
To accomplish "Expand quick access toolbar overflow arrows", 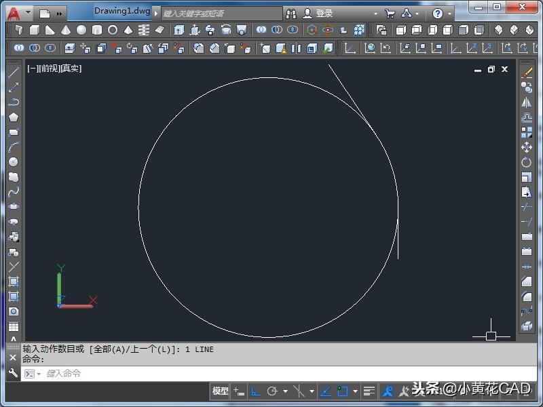I will click(x=59, y=14).
